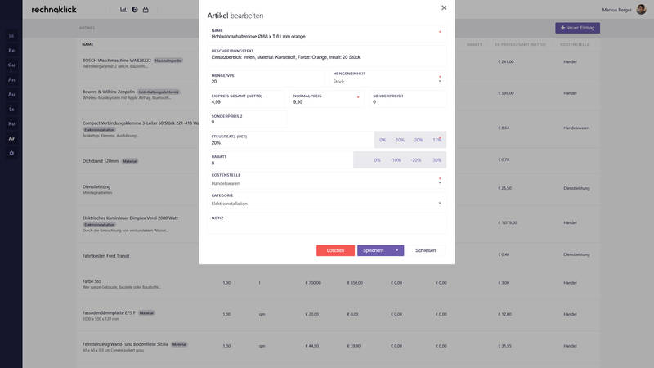This screenshot has height=368, width=654.
Task: Open the Mengeneinheit Stück dropdown
Action: point(387,79)
